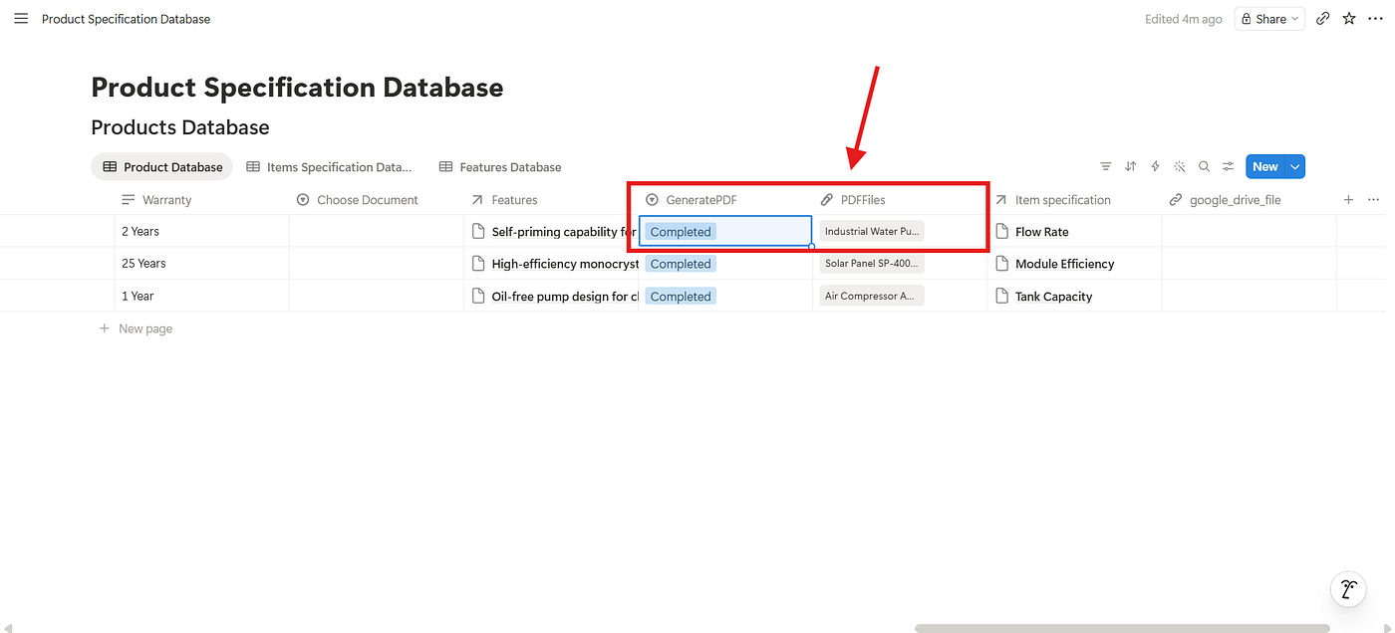This screenshot has width=1395, height=633.
Task: Click the Share button
Action: click(x=1269, y=19)
